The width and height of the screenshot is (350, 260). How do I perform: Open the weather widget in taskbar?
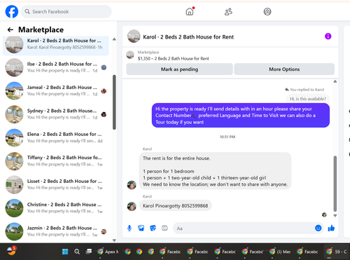[x=11, y=250]
